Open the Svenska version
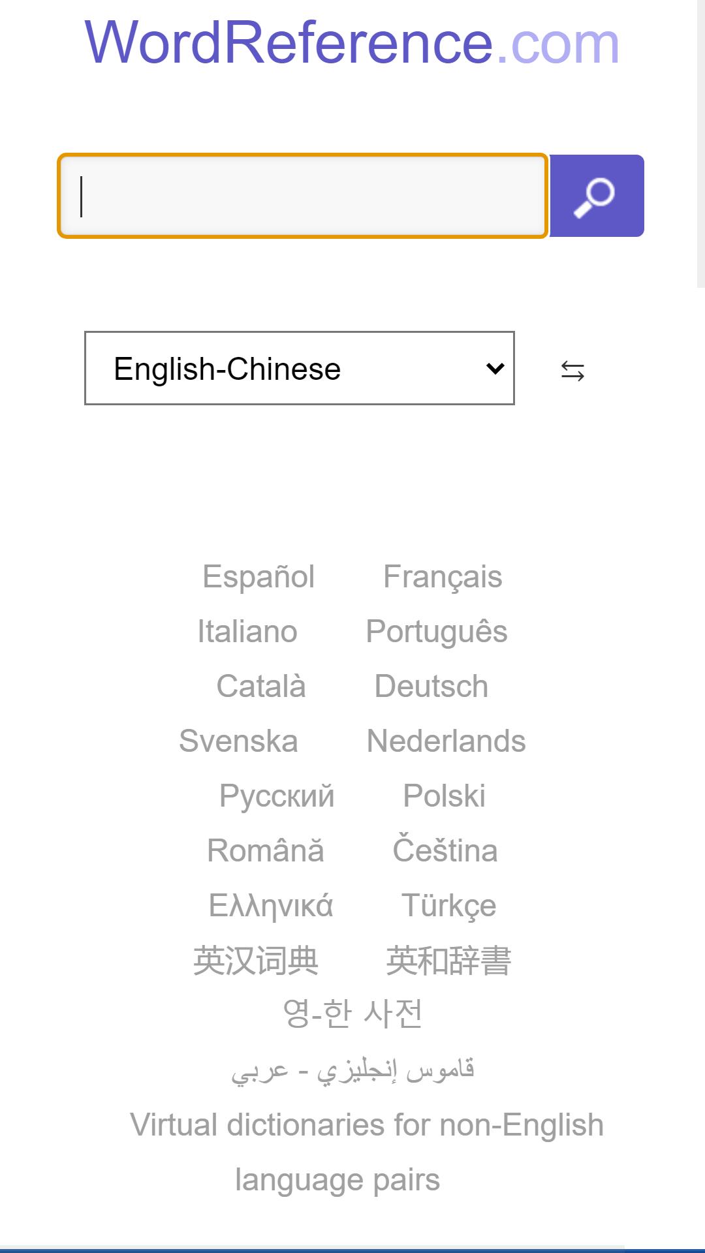 click(x=238, y=741)
